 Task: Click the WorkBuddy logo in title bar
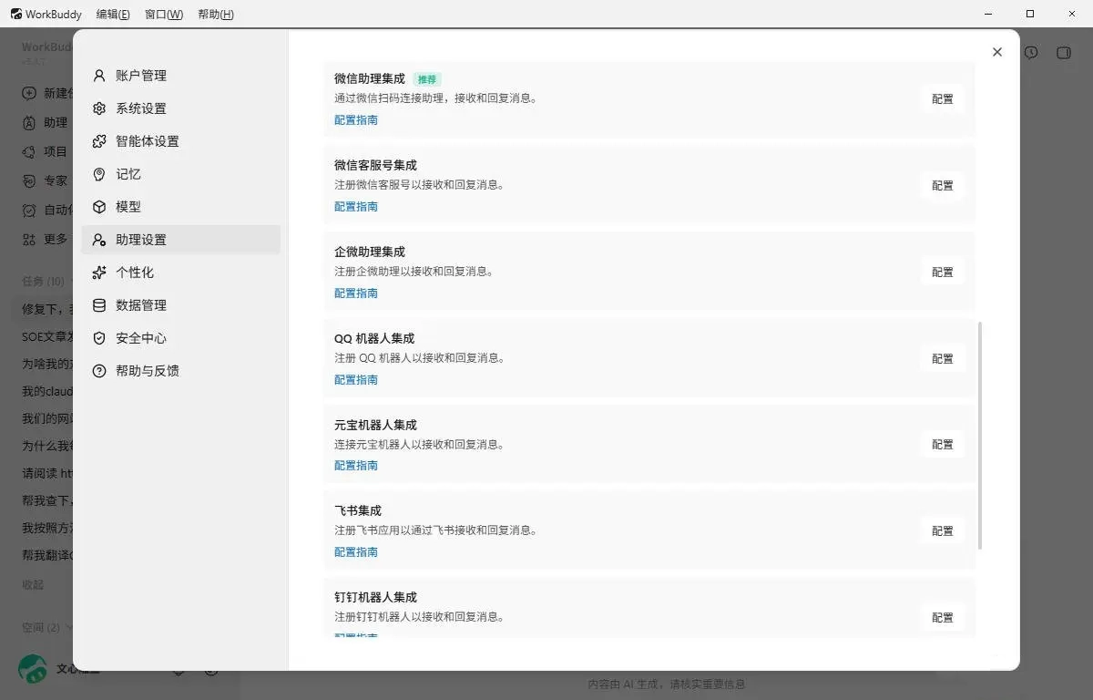click(16, 14)
